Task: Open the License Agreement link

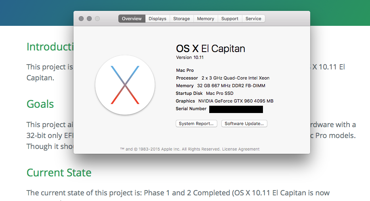Action: [241, 149]
